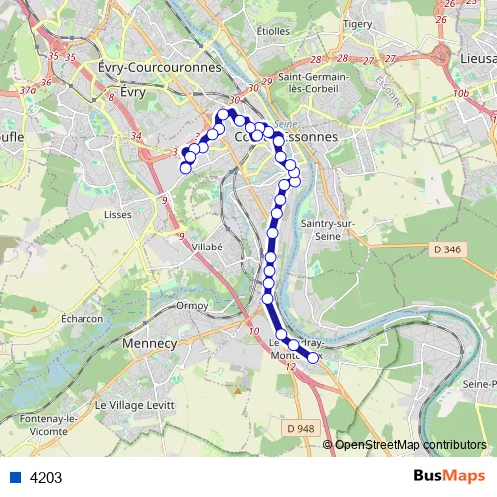497x497 pixels.
Task: Click the Mennecy town label
Action: tap(150, 344)
